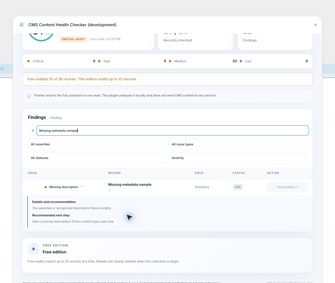Close the CMS Content Health Checker dialog

tap(315, 25)
